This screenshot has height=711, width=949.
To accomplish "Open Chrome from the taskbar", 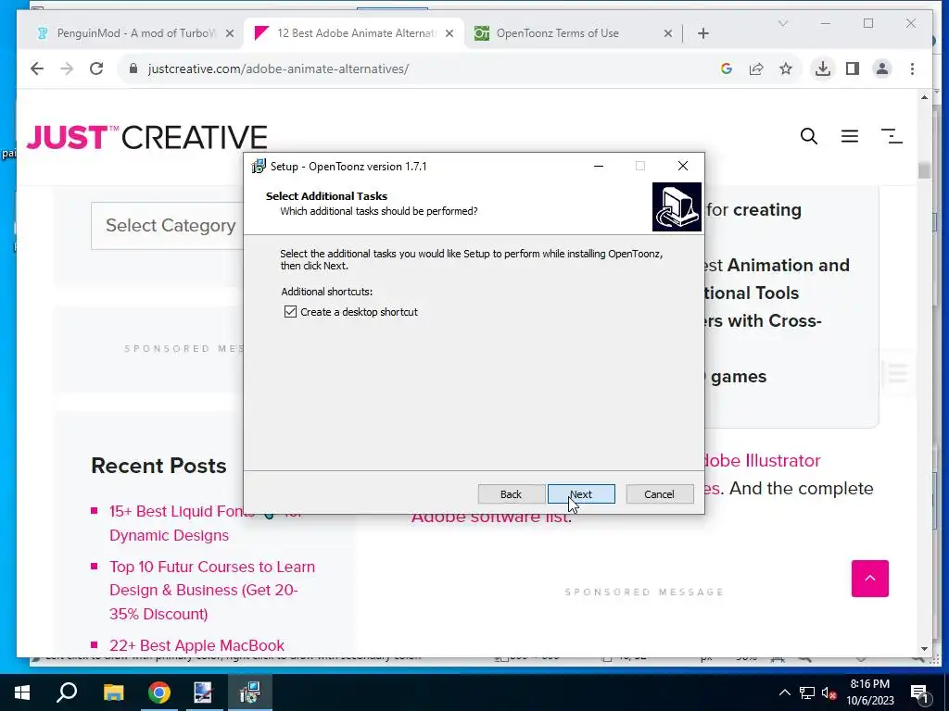I will (159, 692).
